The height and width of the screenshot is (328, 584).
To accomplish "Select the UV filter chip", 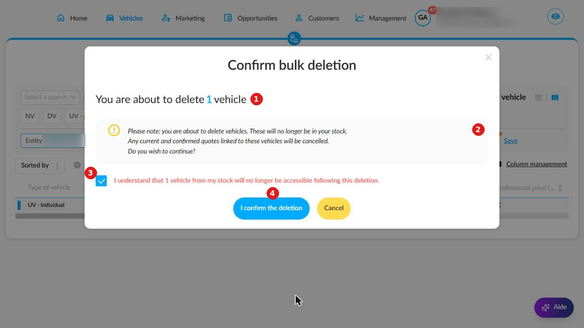I will click(74, 116).
